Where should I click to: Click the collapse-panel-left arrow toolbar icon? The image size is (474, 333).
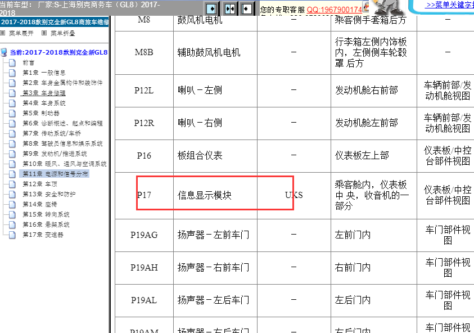(x=247, y=8)
